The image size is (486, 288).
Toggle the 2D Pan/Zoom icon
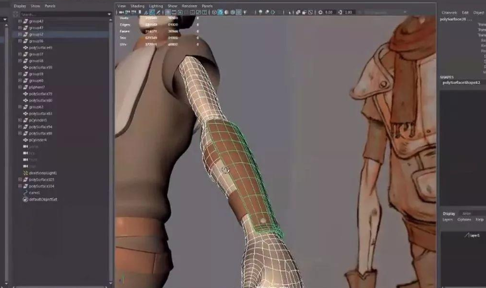tap(152, 13)
